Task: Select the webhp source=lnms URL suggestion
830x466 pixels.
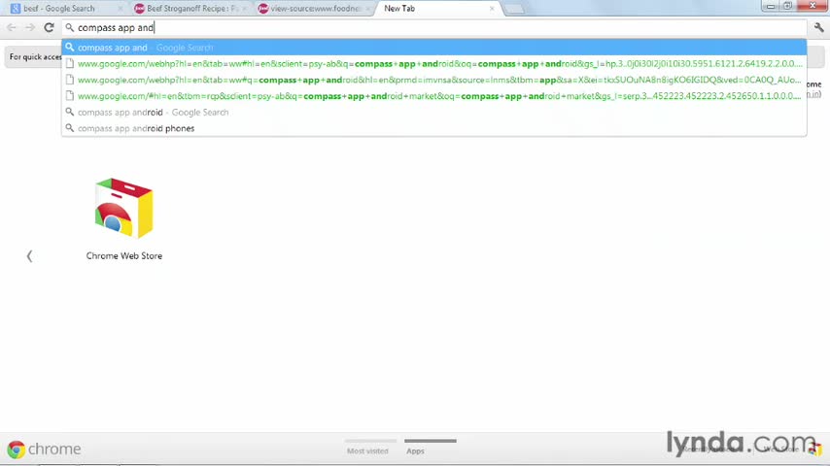Action: pos(434,80)
